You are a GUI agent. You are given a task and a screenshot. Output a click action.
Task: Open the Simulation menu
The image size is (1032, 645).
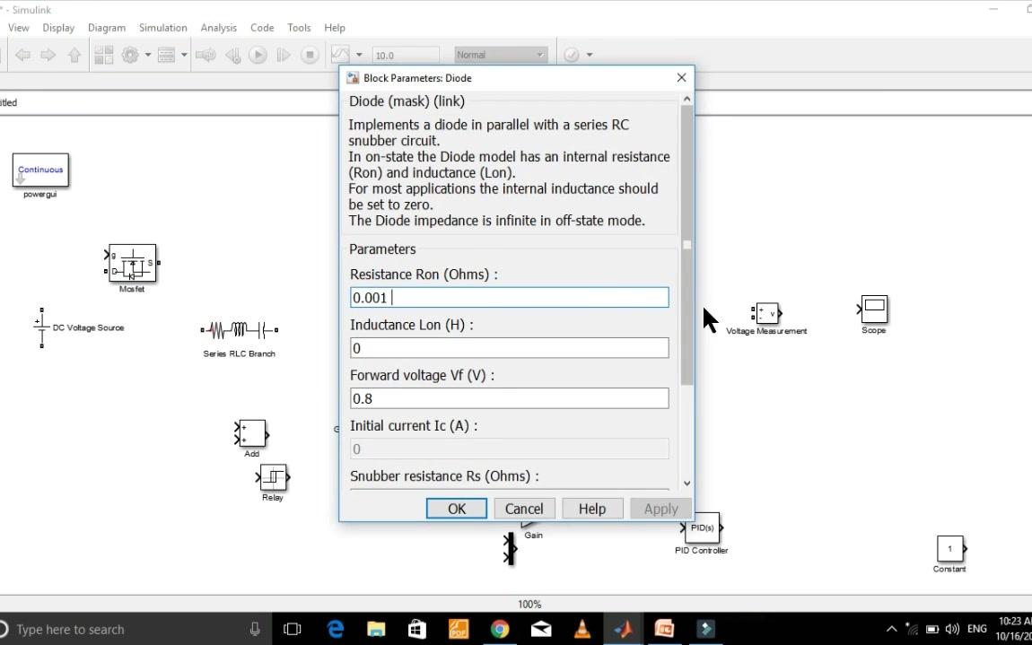162,28
